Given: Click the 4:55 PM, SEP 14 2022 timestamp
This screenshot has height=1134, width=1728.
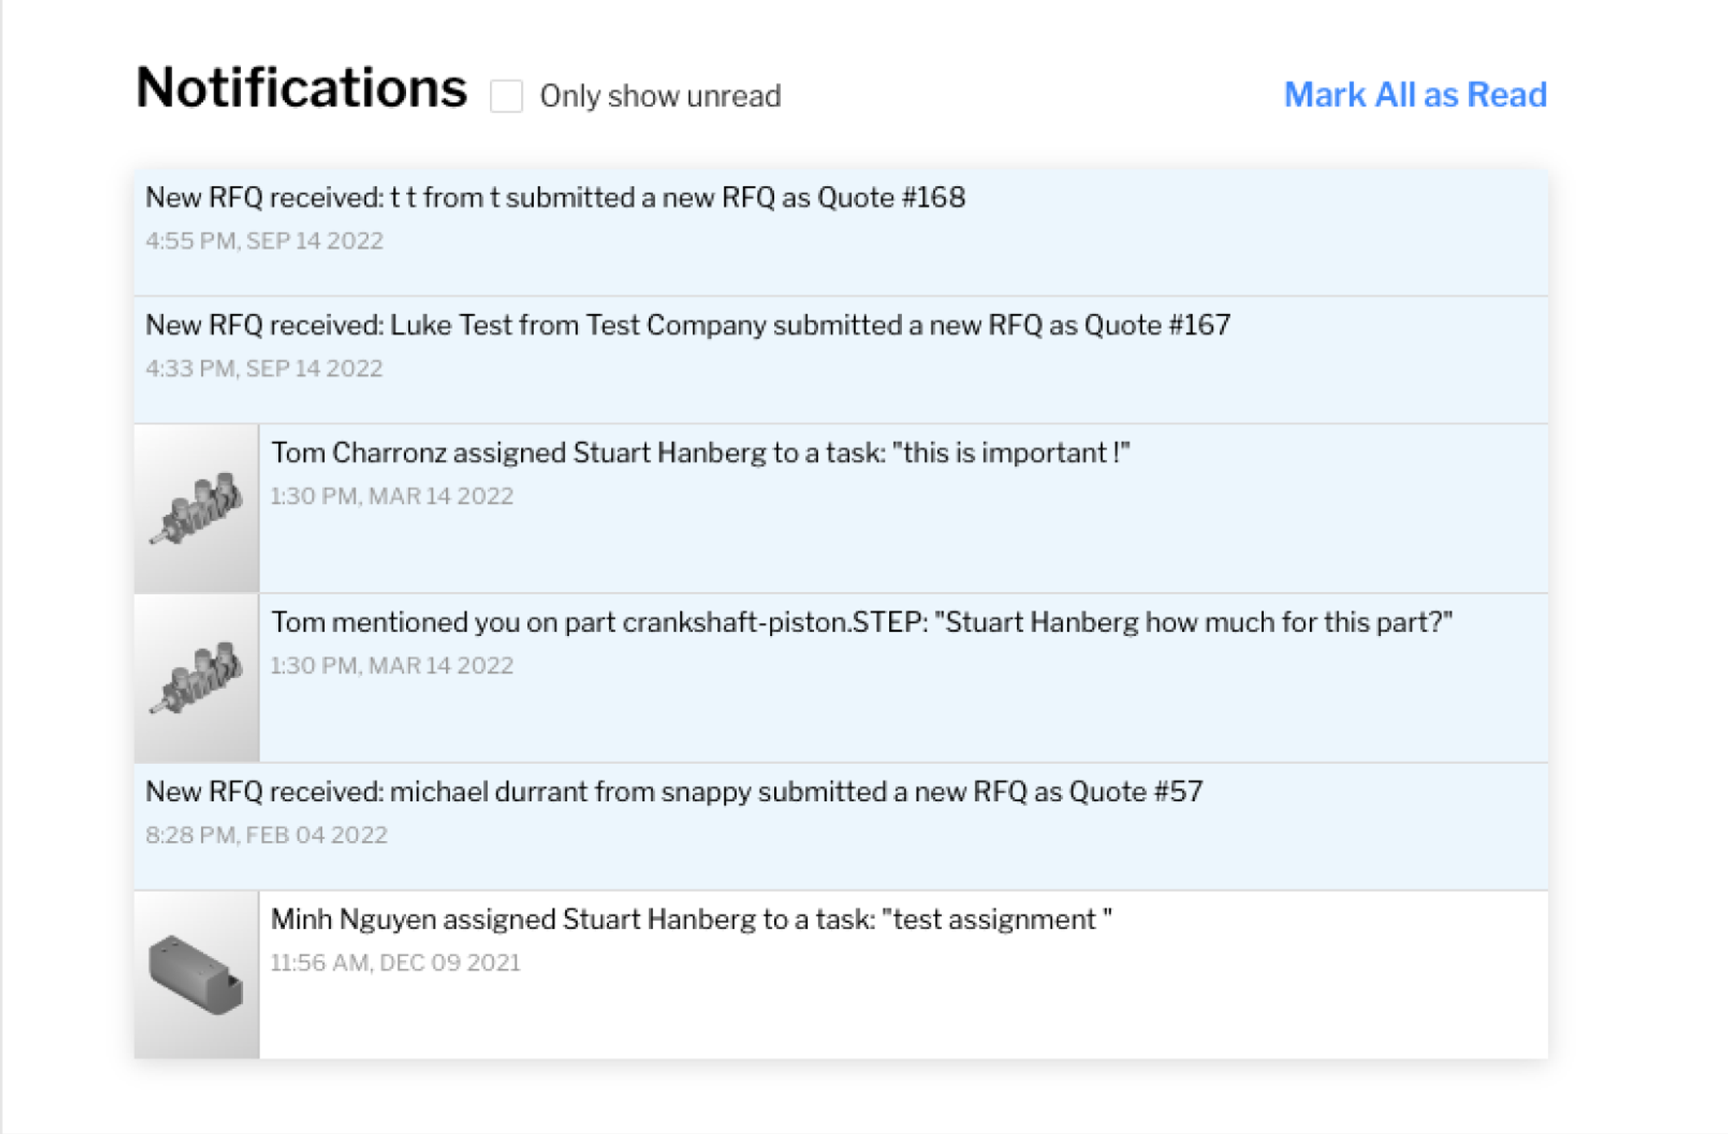Looking at the screenshot, I should 264,241.
